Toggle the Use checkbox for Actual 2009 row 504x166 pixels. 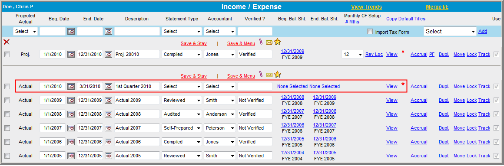[x=496, y=100]
